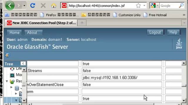Click the top true value field
This screenshot has width=188, height=105.
[x=122, y=64]
